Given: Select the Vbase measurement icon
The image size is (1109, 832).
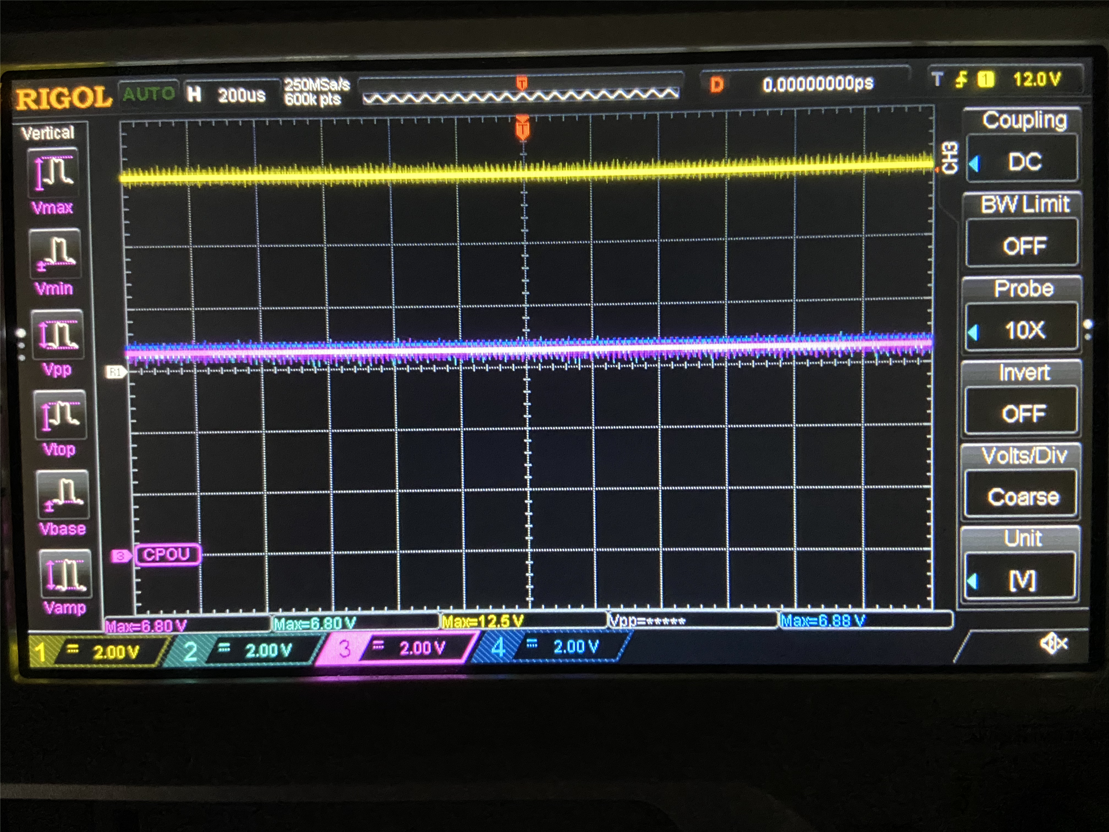Looking at the screenshot, I should click(63, 495).
